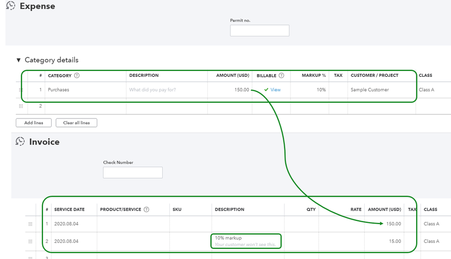Image resolution: width=451 pixels, height=259 pixels.
Task: Open the BILLABLE column help icon
Action: pyautogui.click(x=282, y=75)
